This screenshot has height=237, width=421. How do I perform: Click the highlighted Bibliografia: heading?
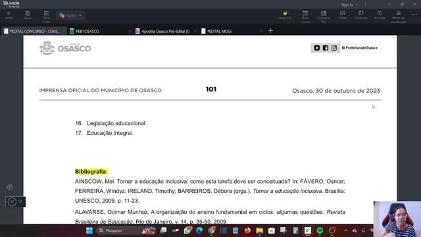91,172
